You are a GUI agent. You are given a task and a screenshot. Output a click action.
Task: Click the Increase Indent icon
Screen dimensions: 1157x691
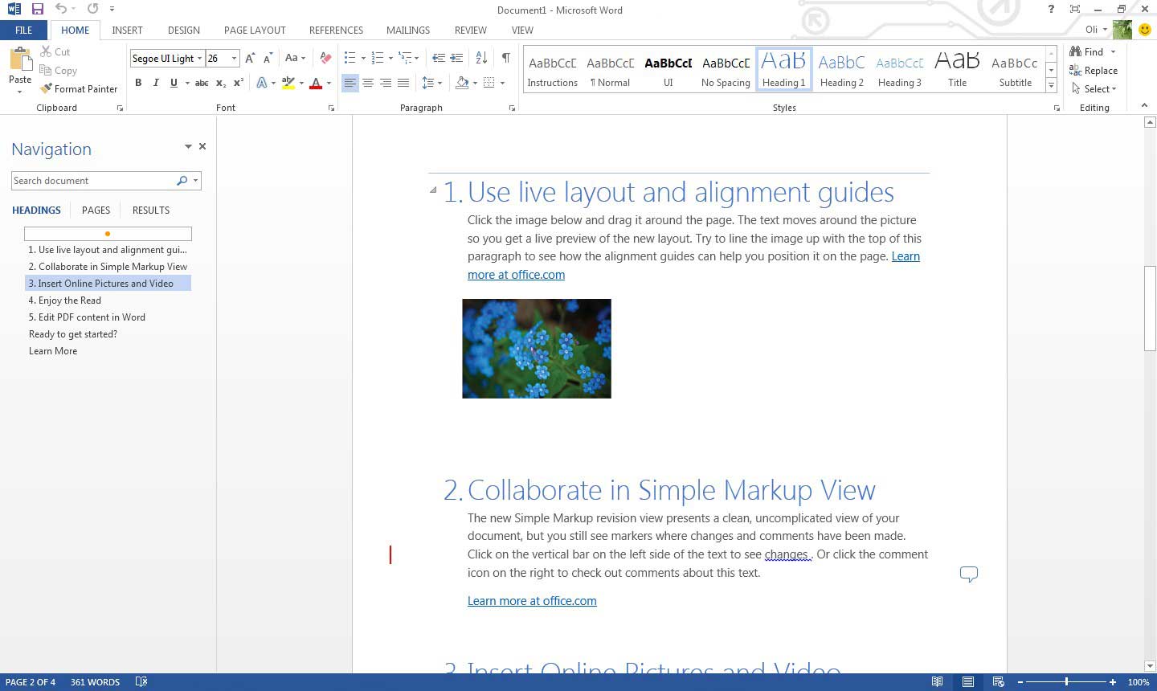coord(456,58)
